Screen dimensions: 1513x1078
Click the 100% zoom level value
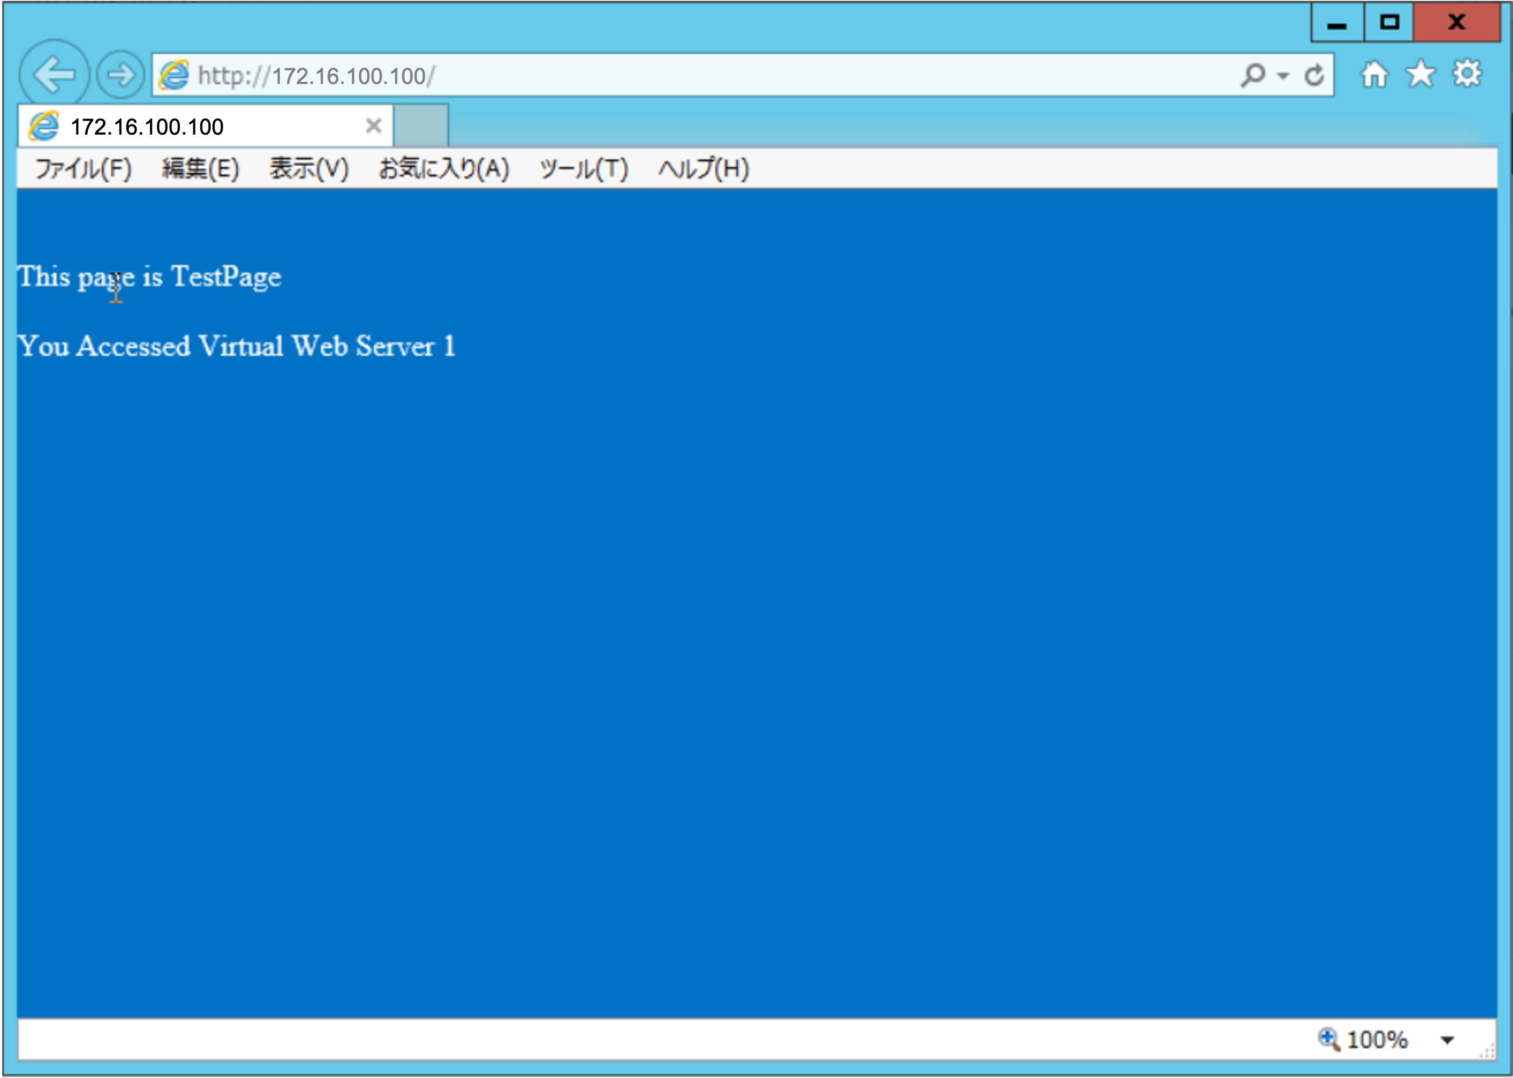point(1378,1039)
